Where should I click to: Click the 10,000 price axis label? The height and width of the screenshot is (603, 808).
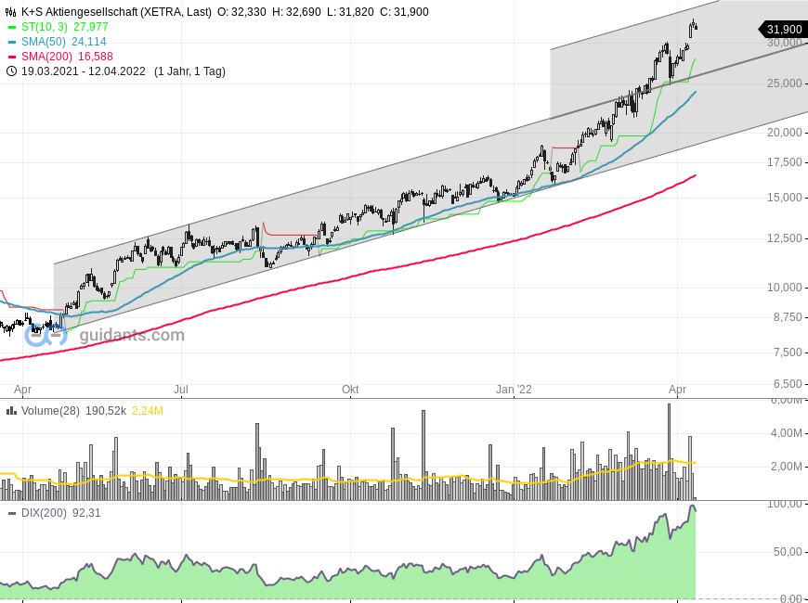784,288
